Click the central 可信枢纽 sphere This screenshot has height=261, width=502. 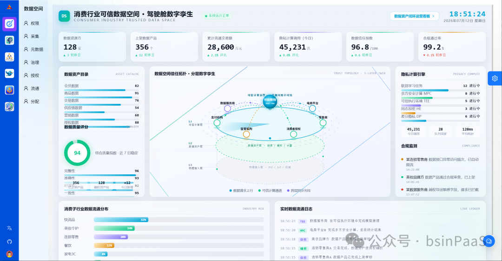tap(270, 101)
